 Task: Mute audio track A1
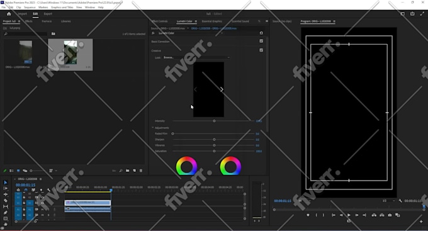click(x=42, y=209)
